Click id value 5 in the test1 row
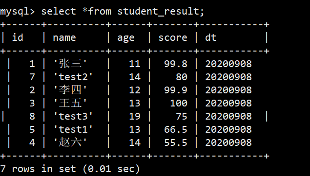The height and width of the screenshot is (176, 310). [32, 129]
